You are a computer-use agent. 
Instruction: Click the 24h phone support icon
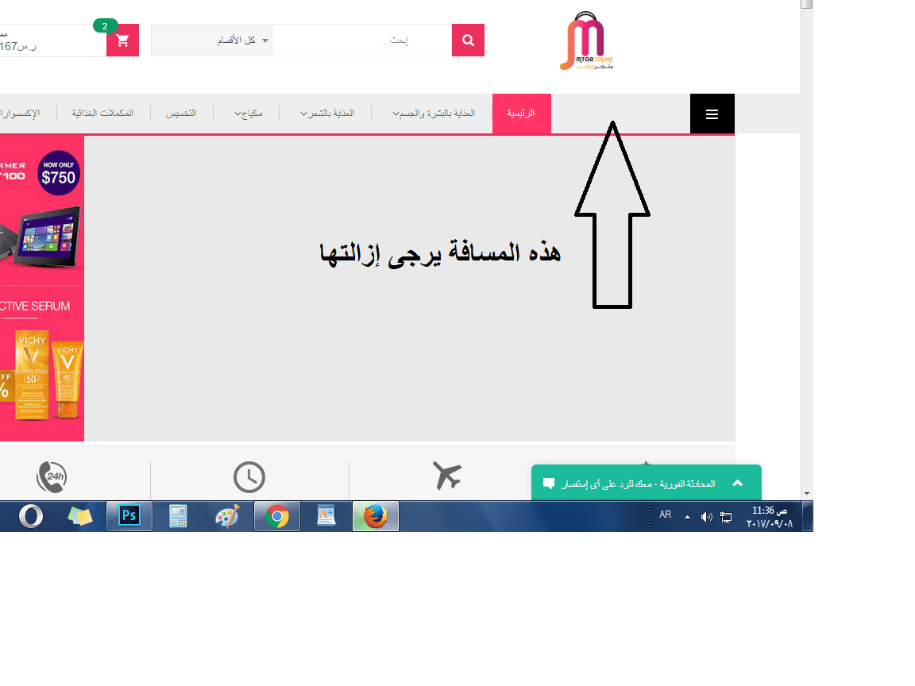pyautogui.click(x=52, y=476)
